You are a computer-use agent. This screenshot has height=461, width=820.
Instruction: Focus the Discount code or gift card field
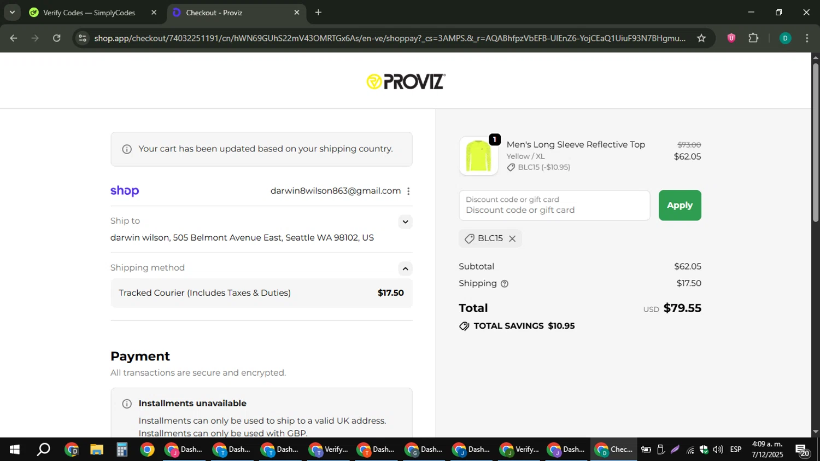(554, 206)
